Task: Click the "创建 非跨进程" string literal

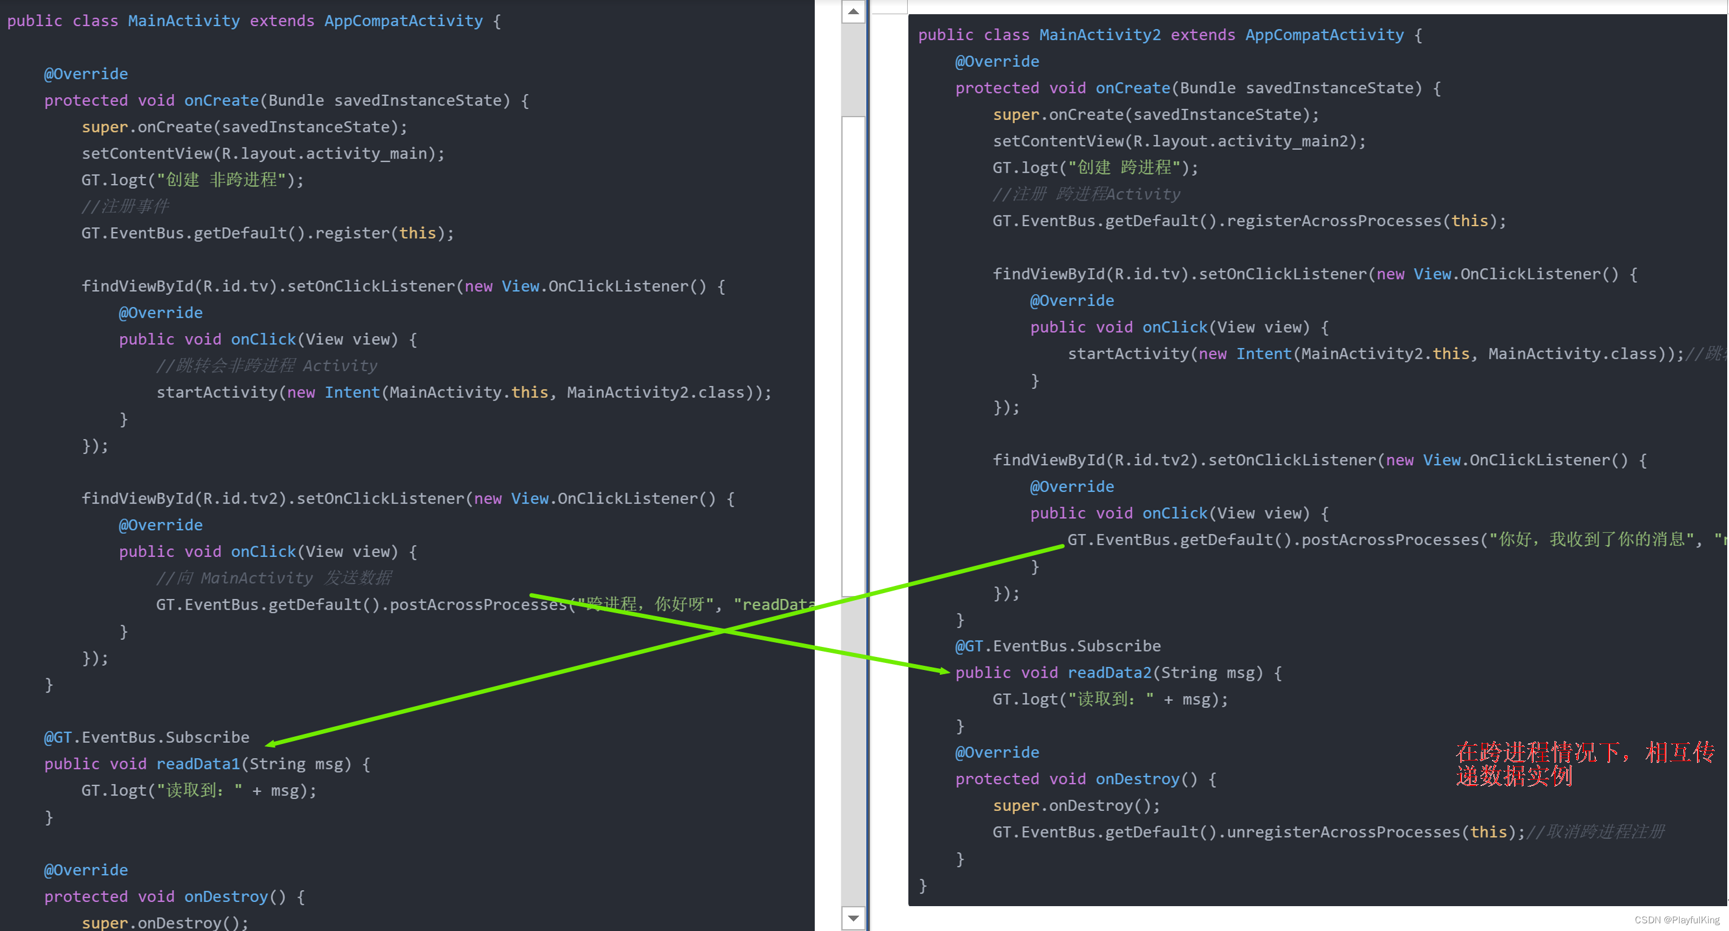Action: 221,180
